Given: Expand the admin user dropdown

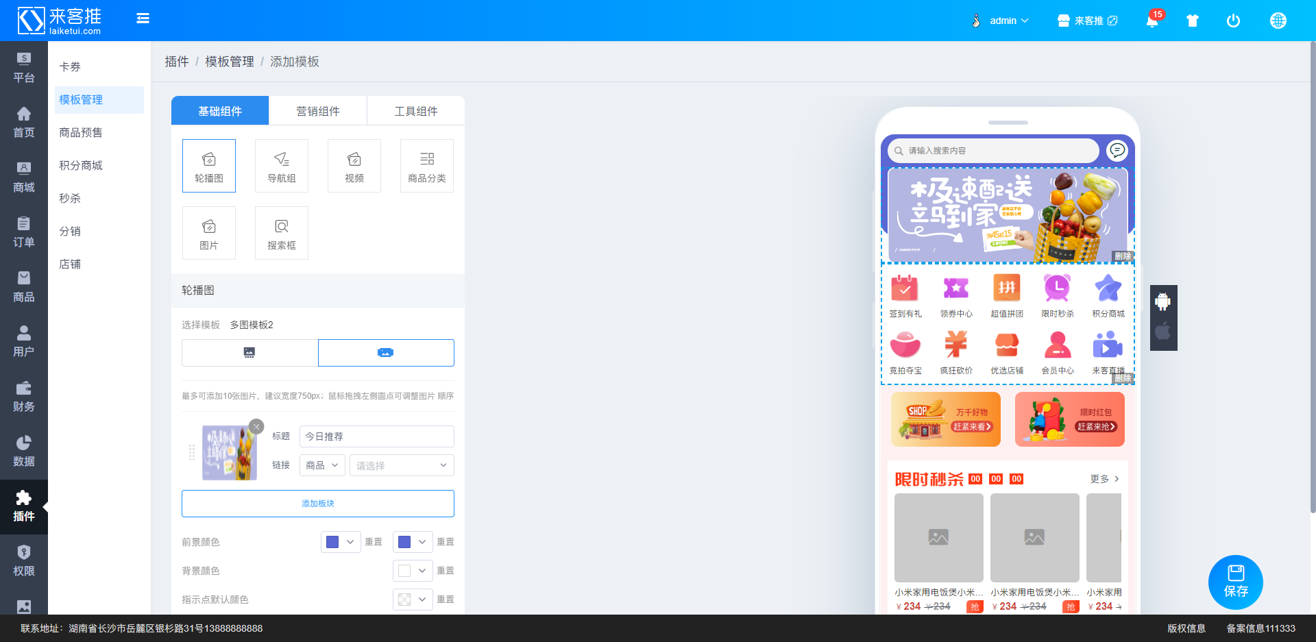Looking at the screenshot, I should pos(1001,21).
